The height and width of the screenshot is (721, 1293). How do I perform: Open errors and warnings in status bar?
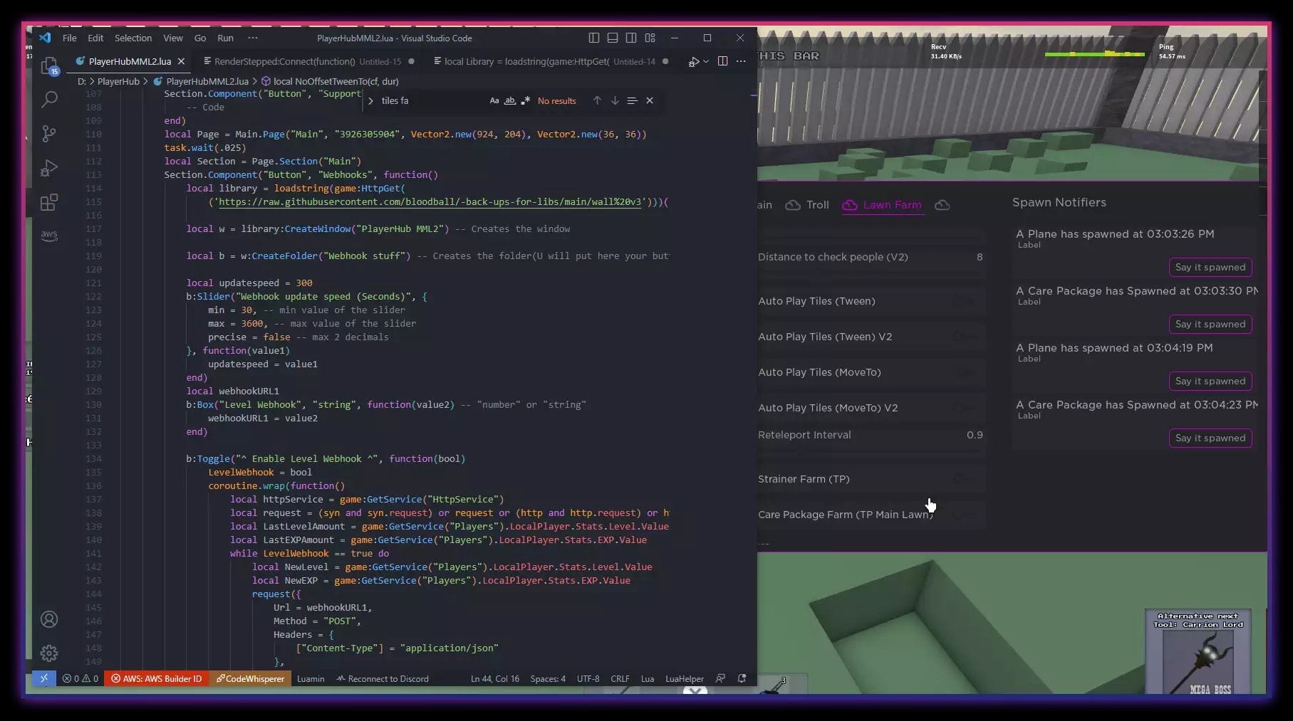pyautogui.click(x=81, y=678)
